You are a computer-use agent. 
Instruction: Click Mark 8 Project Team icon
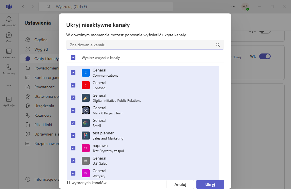point(85,111)
